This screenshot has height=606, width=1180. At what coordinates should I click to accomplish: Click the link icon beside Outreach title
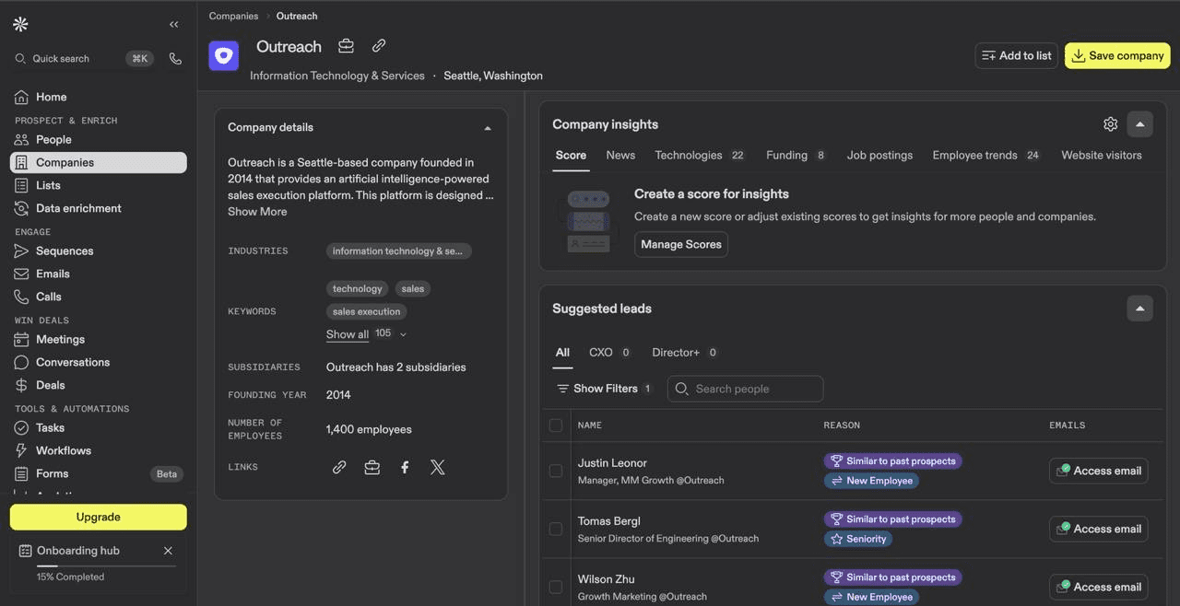point(379,46)
